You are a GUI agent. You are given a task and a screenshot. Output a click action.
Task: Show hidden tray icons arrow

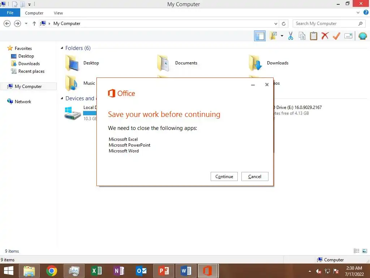[x=310, y=271]
